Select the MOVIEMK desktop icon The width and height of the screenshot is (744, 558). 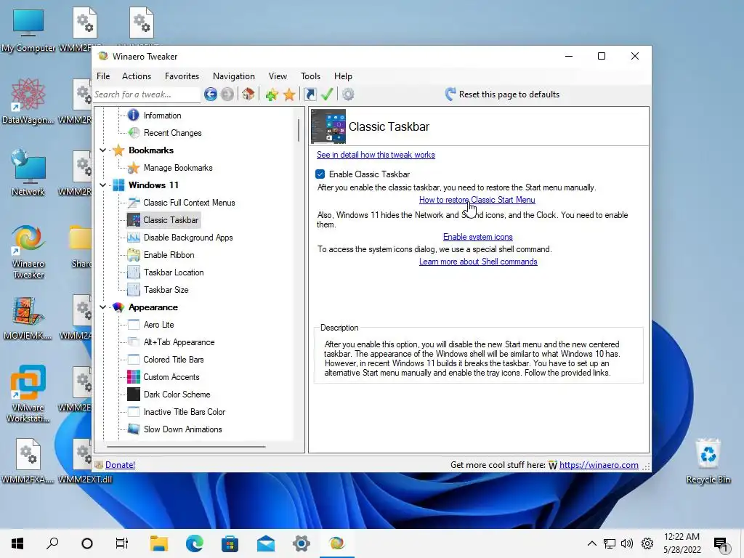pos(28,318)
